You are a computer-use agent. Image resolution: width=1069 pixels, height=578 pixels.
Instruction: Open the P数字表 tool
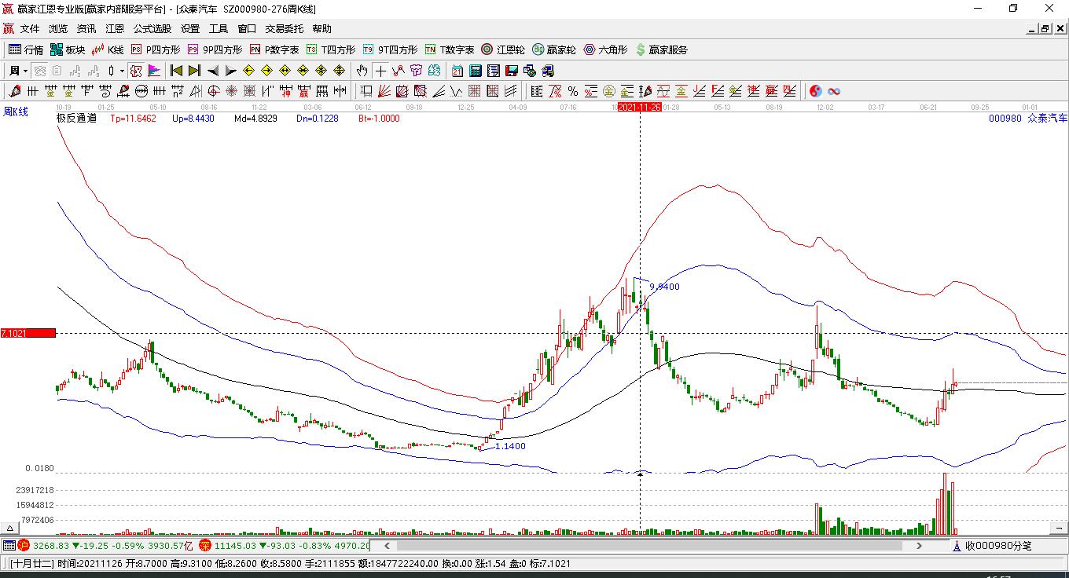[x=274, y=49]
